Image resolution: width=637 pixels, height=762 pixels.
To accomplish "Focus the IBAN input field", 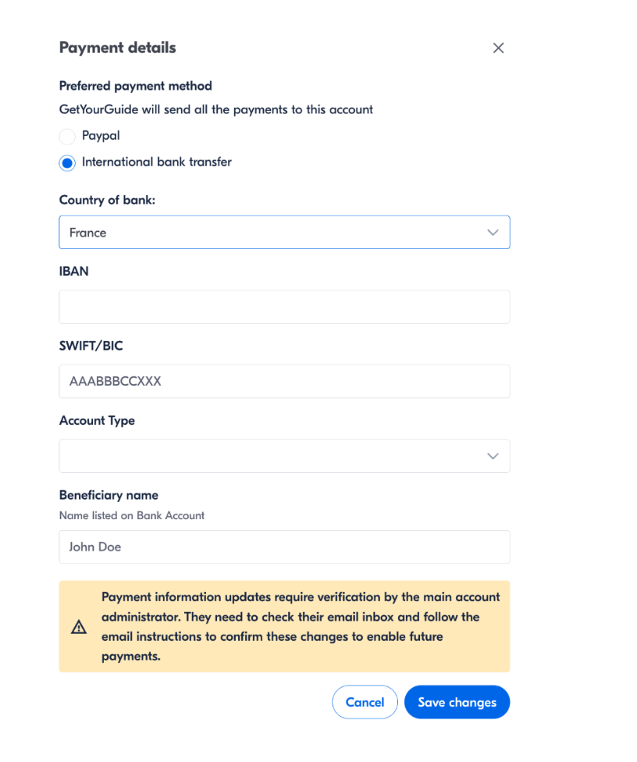I will pos(284,307).
